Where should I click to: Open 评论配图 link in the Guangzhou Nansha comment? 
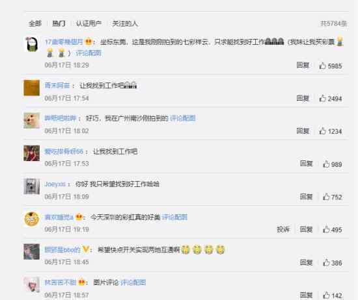tap(183, 118)
